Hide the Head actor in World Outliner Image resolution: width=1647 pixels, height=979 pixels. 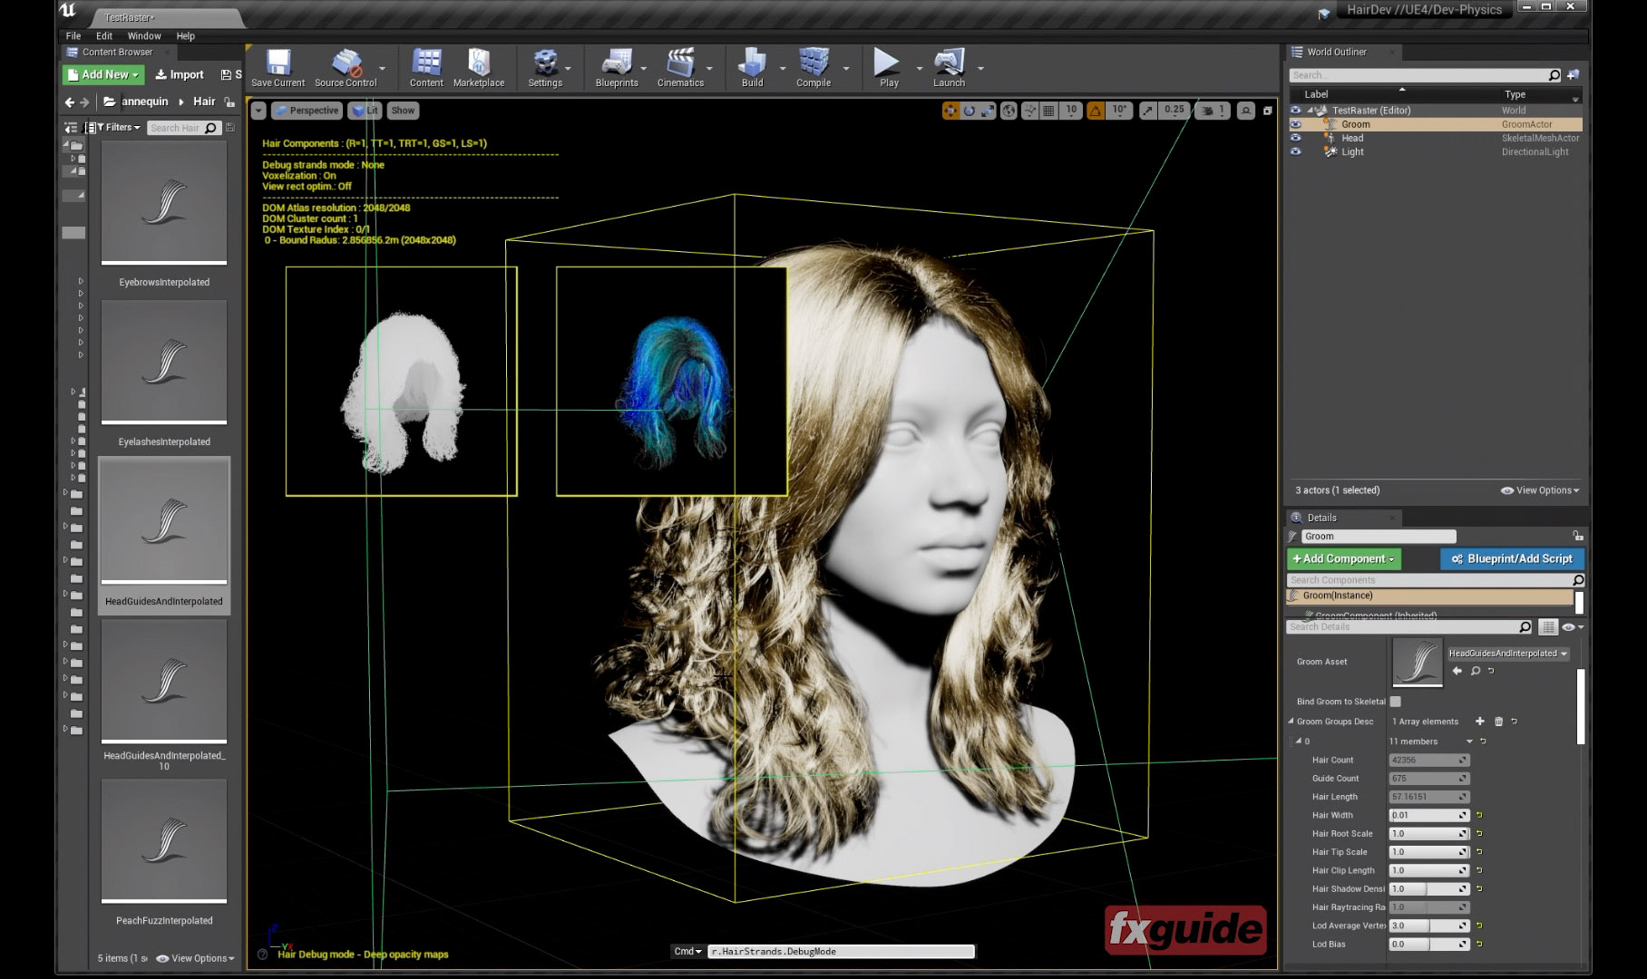[1296, 137]
